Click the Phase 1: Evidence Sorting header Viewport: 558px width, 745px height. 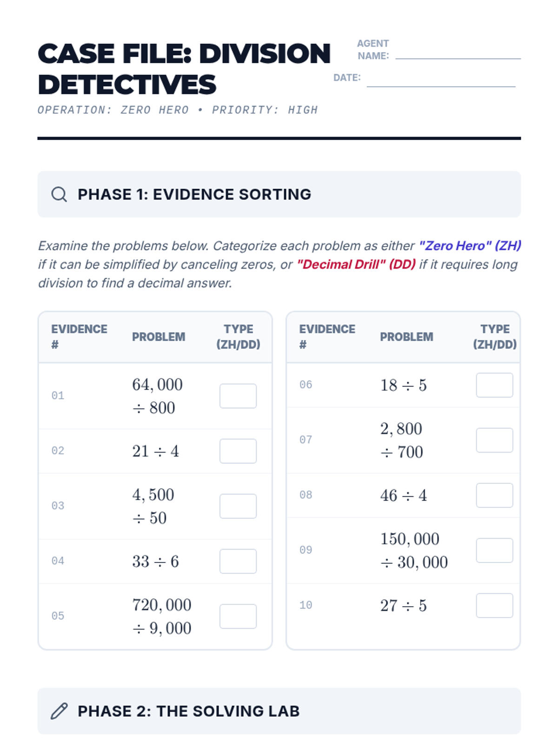click(194, 194)
